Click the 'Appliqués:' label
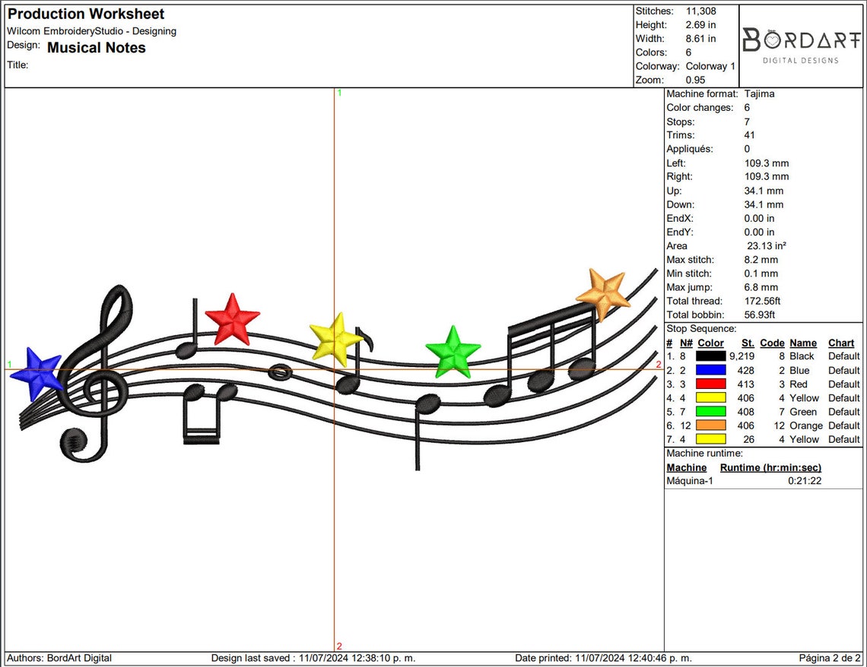 [x=690, y=149]
